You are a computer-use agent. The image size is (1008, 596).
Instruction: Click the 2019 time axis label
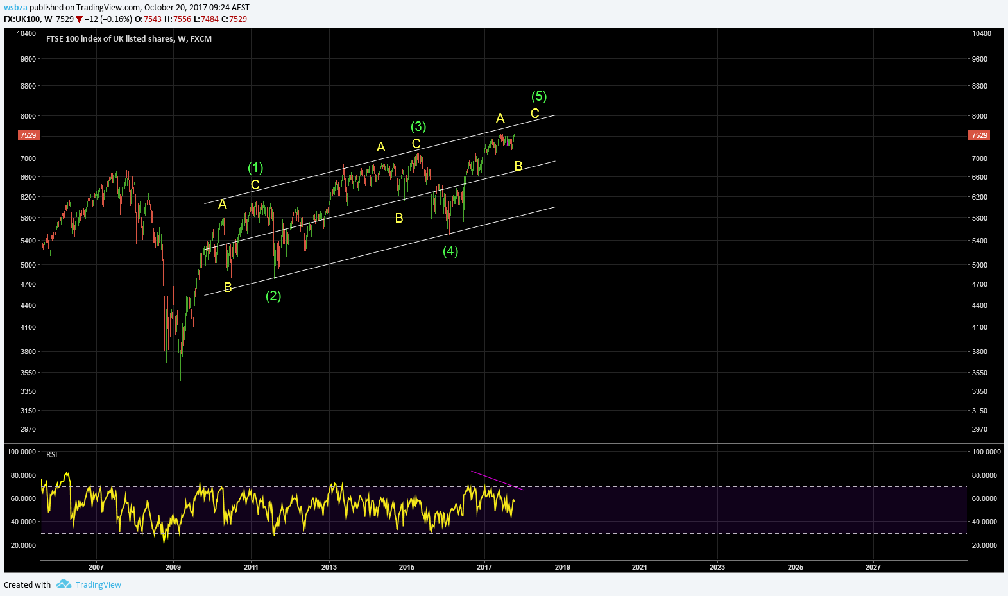563,567
